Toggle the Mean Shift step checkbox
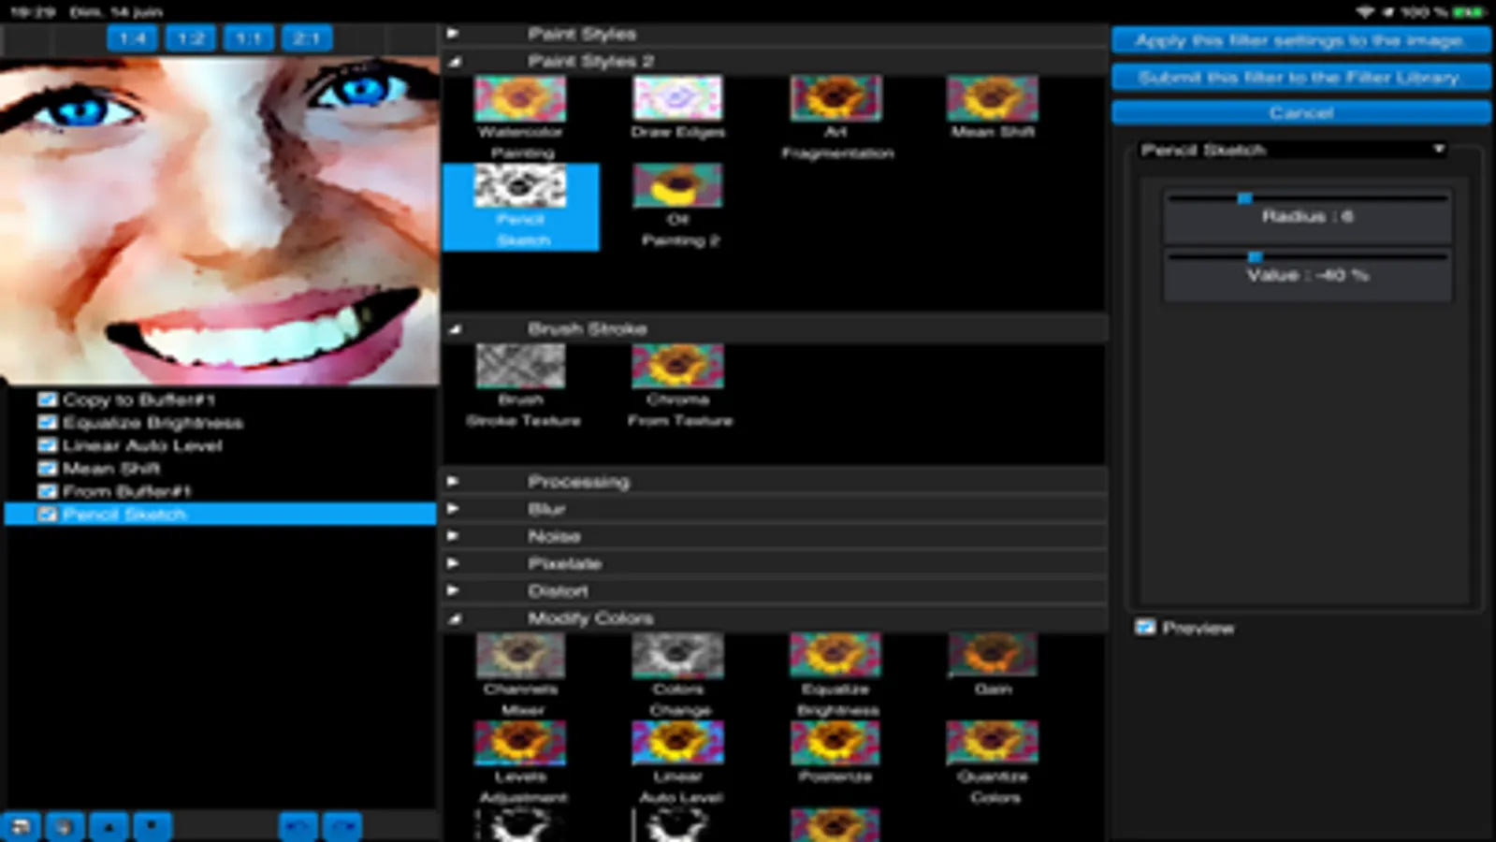This screenshot has height=842, width=1496. click(x=47, y=468)
